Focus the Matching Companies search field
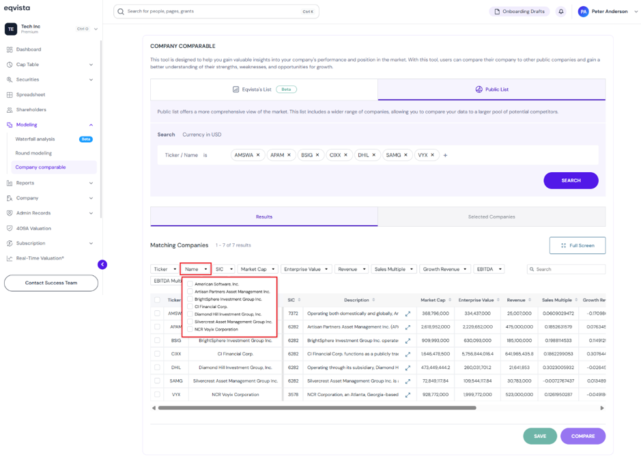Image resolution: width=641 pixels, height=457 pixels. (566, 269)
